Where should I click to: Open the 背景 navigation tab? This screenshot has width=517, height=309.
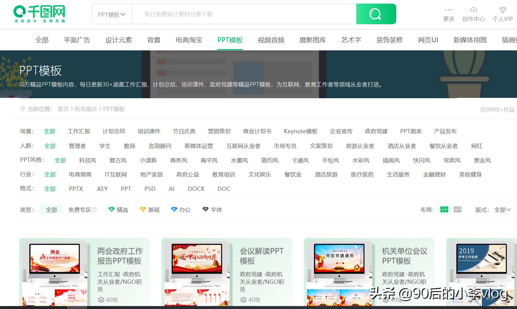pos(154,40)
